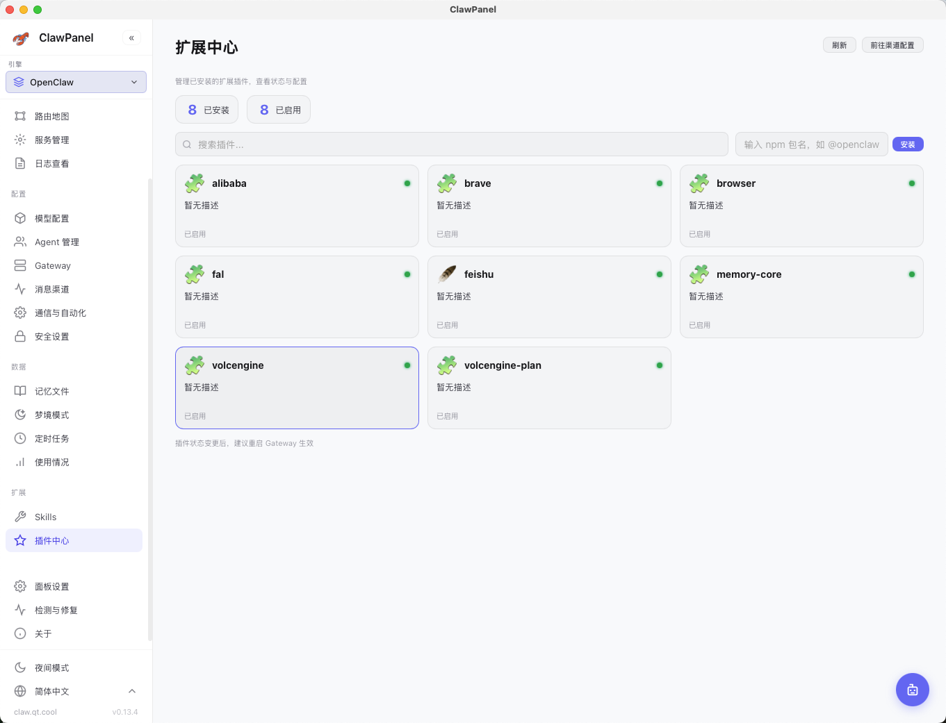Image resolution: width=946 pixels, height=723 pixels.
Task: Click the wrench icon for Skills
Action: coord(20,517)
